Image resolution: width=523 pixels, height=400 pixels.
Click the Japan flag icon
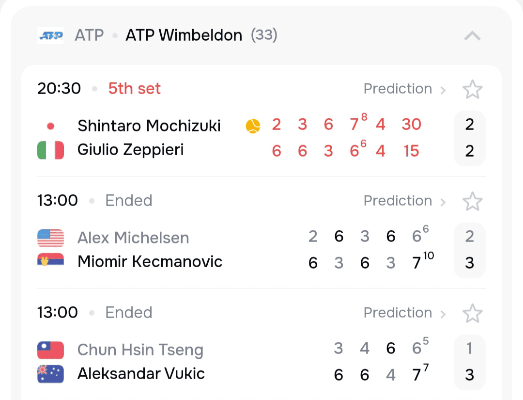50,127
